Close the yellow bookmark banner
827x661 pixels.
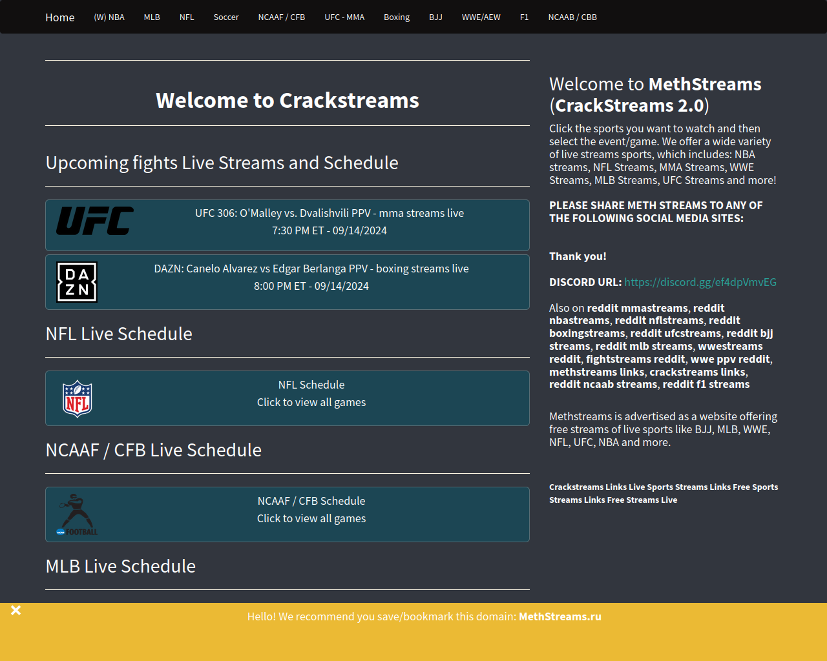[x=16, y=610]
